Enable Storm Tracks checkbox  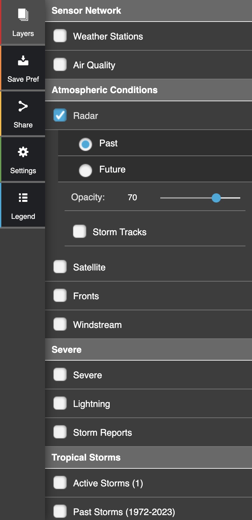[x=80, y=231]
